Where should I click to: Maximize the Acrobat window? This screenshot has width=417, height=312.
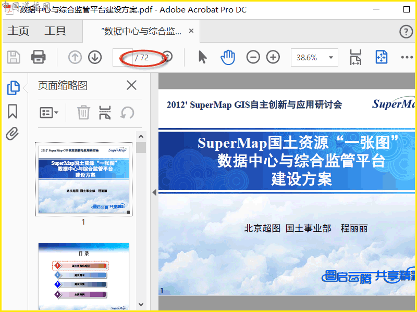407,9
